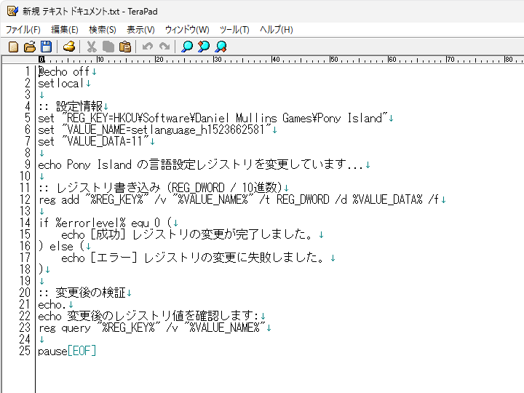This screenshot has height=393, width=524.
Task: Open the ヘルプ(H) menu
Action: [x=277, y=30]
